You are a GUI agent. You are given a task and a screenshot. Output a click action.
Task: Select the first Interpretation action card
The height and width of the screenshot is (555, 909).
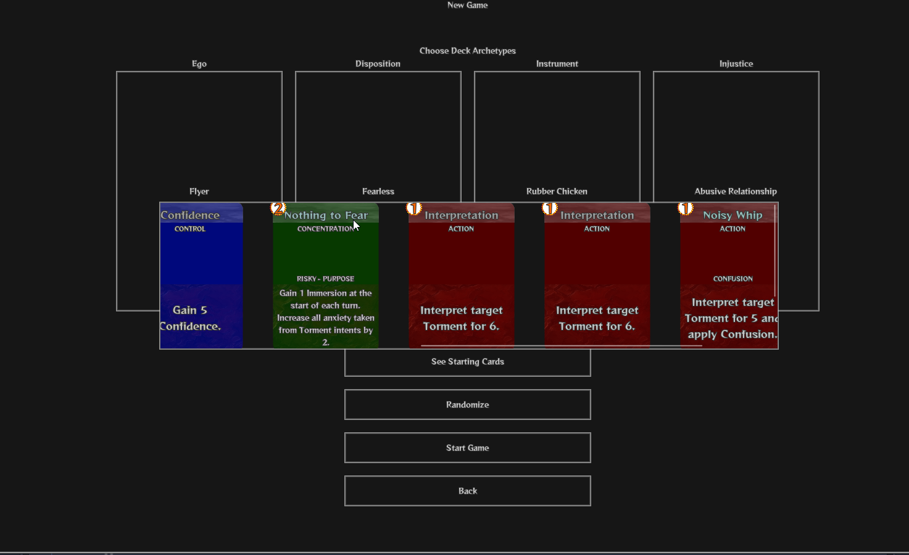coord(461,274)
